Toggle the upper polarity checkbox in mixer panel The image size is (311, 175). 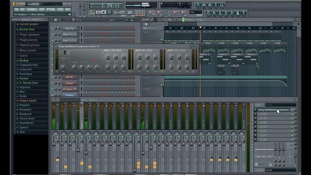(288, 144)
